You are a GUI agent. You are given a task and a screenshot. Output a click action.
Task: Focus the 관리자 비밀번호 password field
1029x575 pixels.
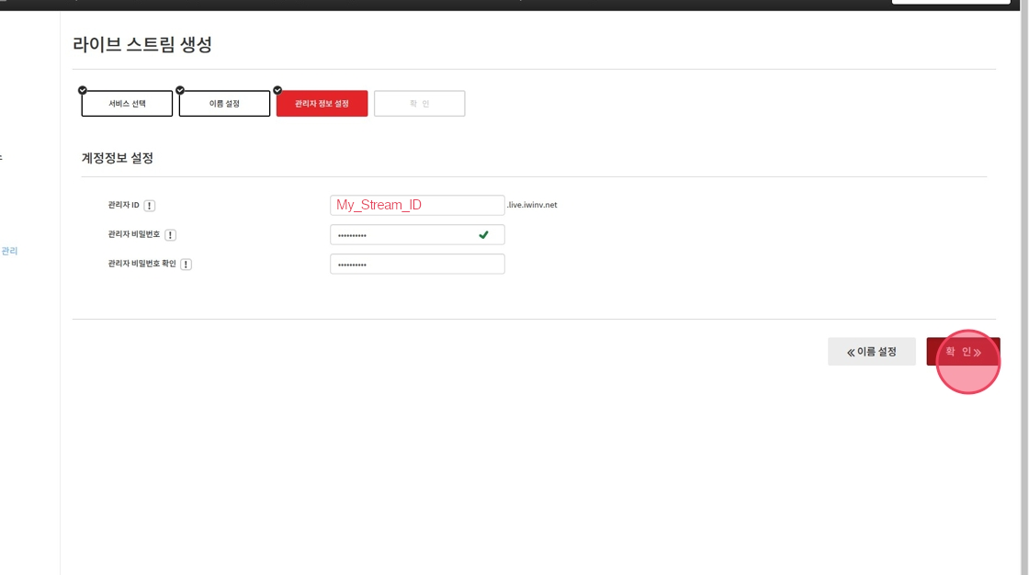click(x=417, y=234)
